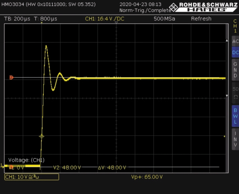Click the CH1 ground reference marker
Image resolution: width=239 pixels, height=194 pixels.
2,166
